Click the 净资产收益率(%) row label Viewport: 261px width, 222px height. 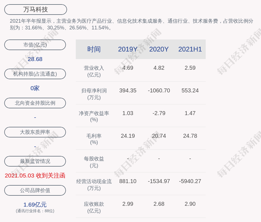(94, 116)
